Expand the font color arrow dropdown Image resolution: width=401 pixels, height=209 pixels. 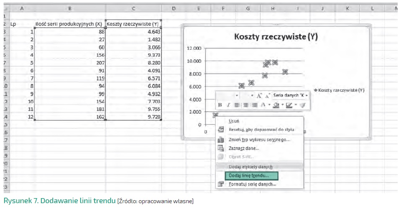[x=269, y=105]
